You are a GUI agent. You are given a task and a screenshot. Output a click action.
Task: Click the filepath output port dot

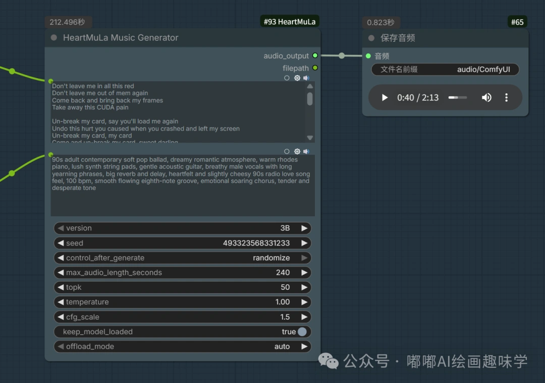[315, 68]
